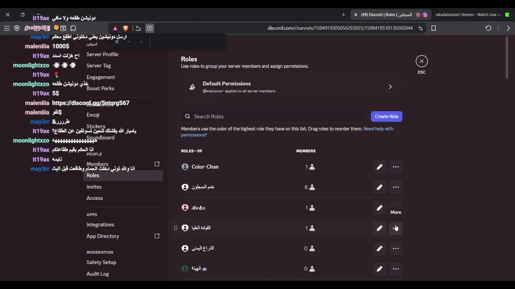Screen dimensions: 515x289
Task: Close settings with the ESC circle button
Action: [422, 61]
